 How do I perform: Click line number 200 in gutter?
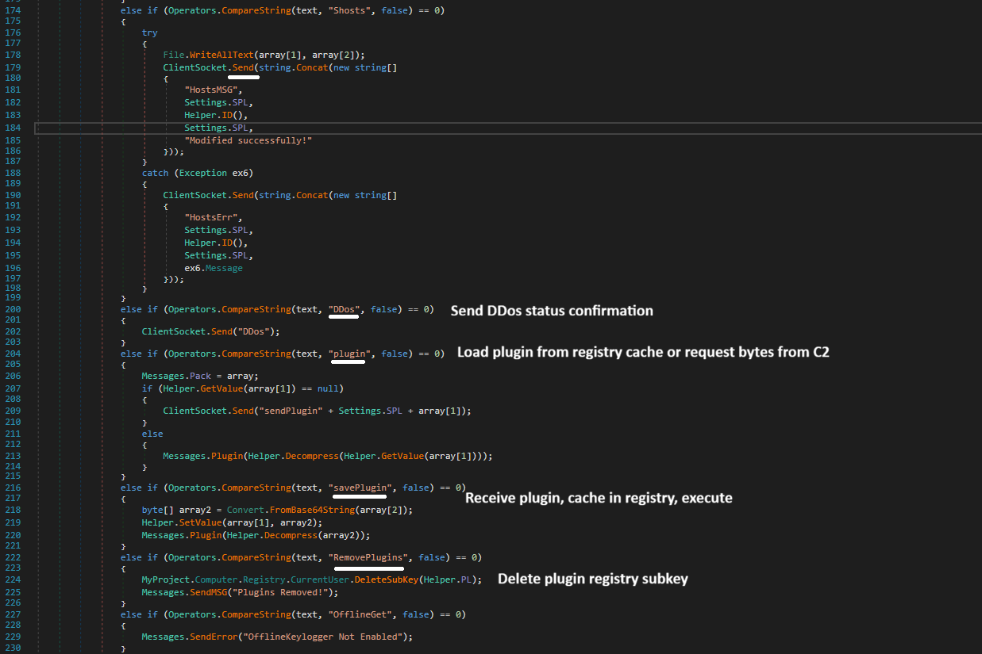(13, 309)
